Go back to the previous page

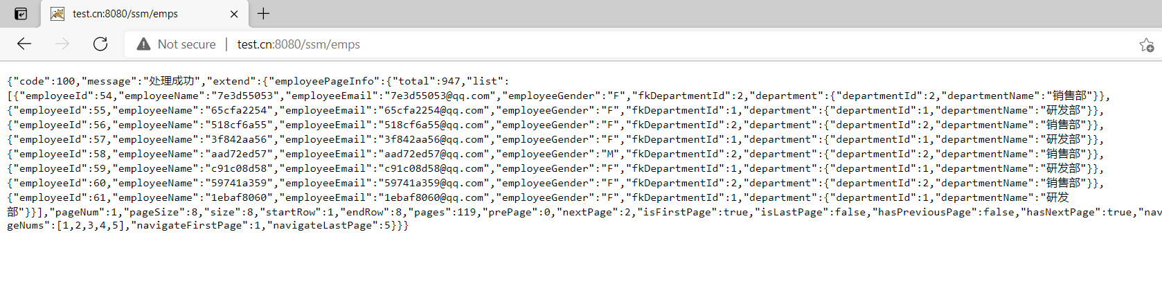point(24,44)
